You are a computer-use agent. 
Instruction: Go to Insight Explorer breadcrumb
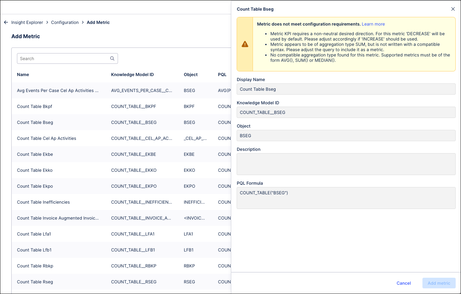27,22
